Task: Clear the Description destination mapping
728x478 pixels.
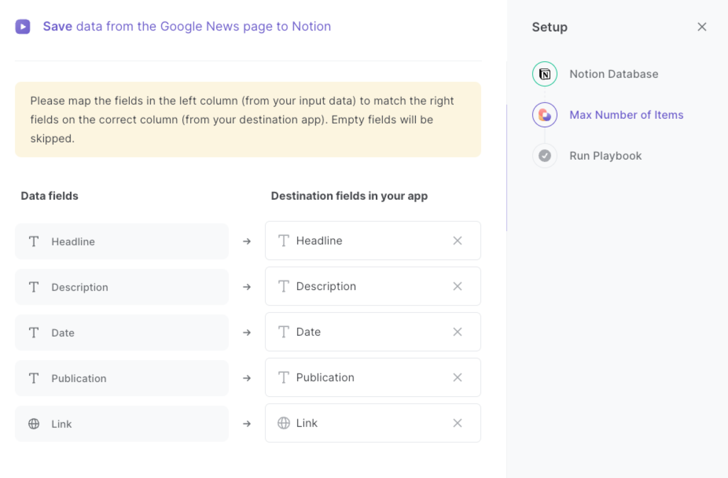Action: (458, 286)
